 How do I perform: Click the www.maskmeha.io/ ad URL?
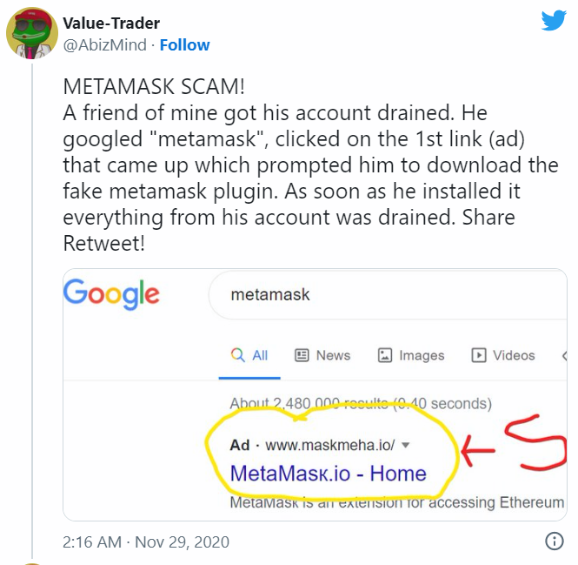point(329,446)
